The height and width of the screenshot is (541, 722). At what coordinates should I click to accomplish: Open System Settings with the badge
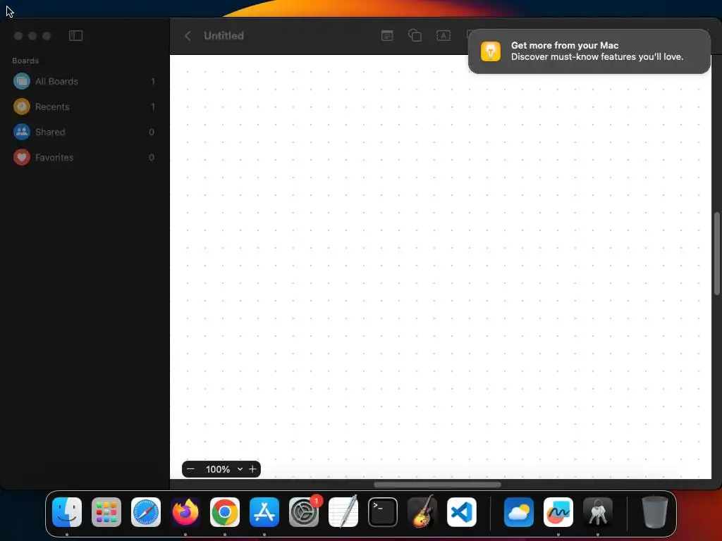304,512
